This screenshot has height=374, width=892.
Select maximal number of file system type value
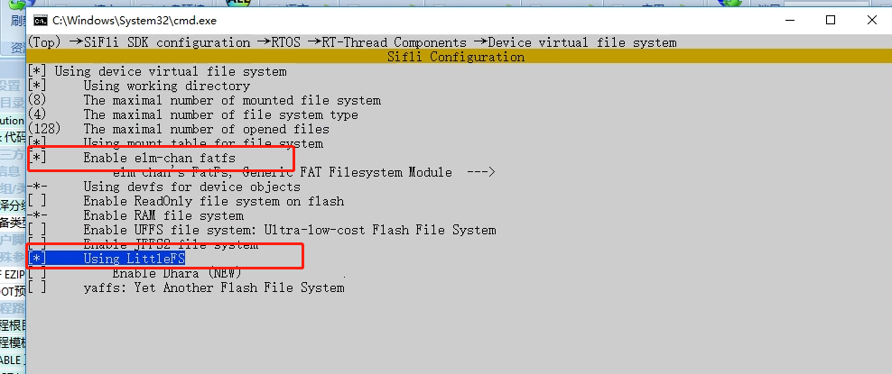coord(37,115)
